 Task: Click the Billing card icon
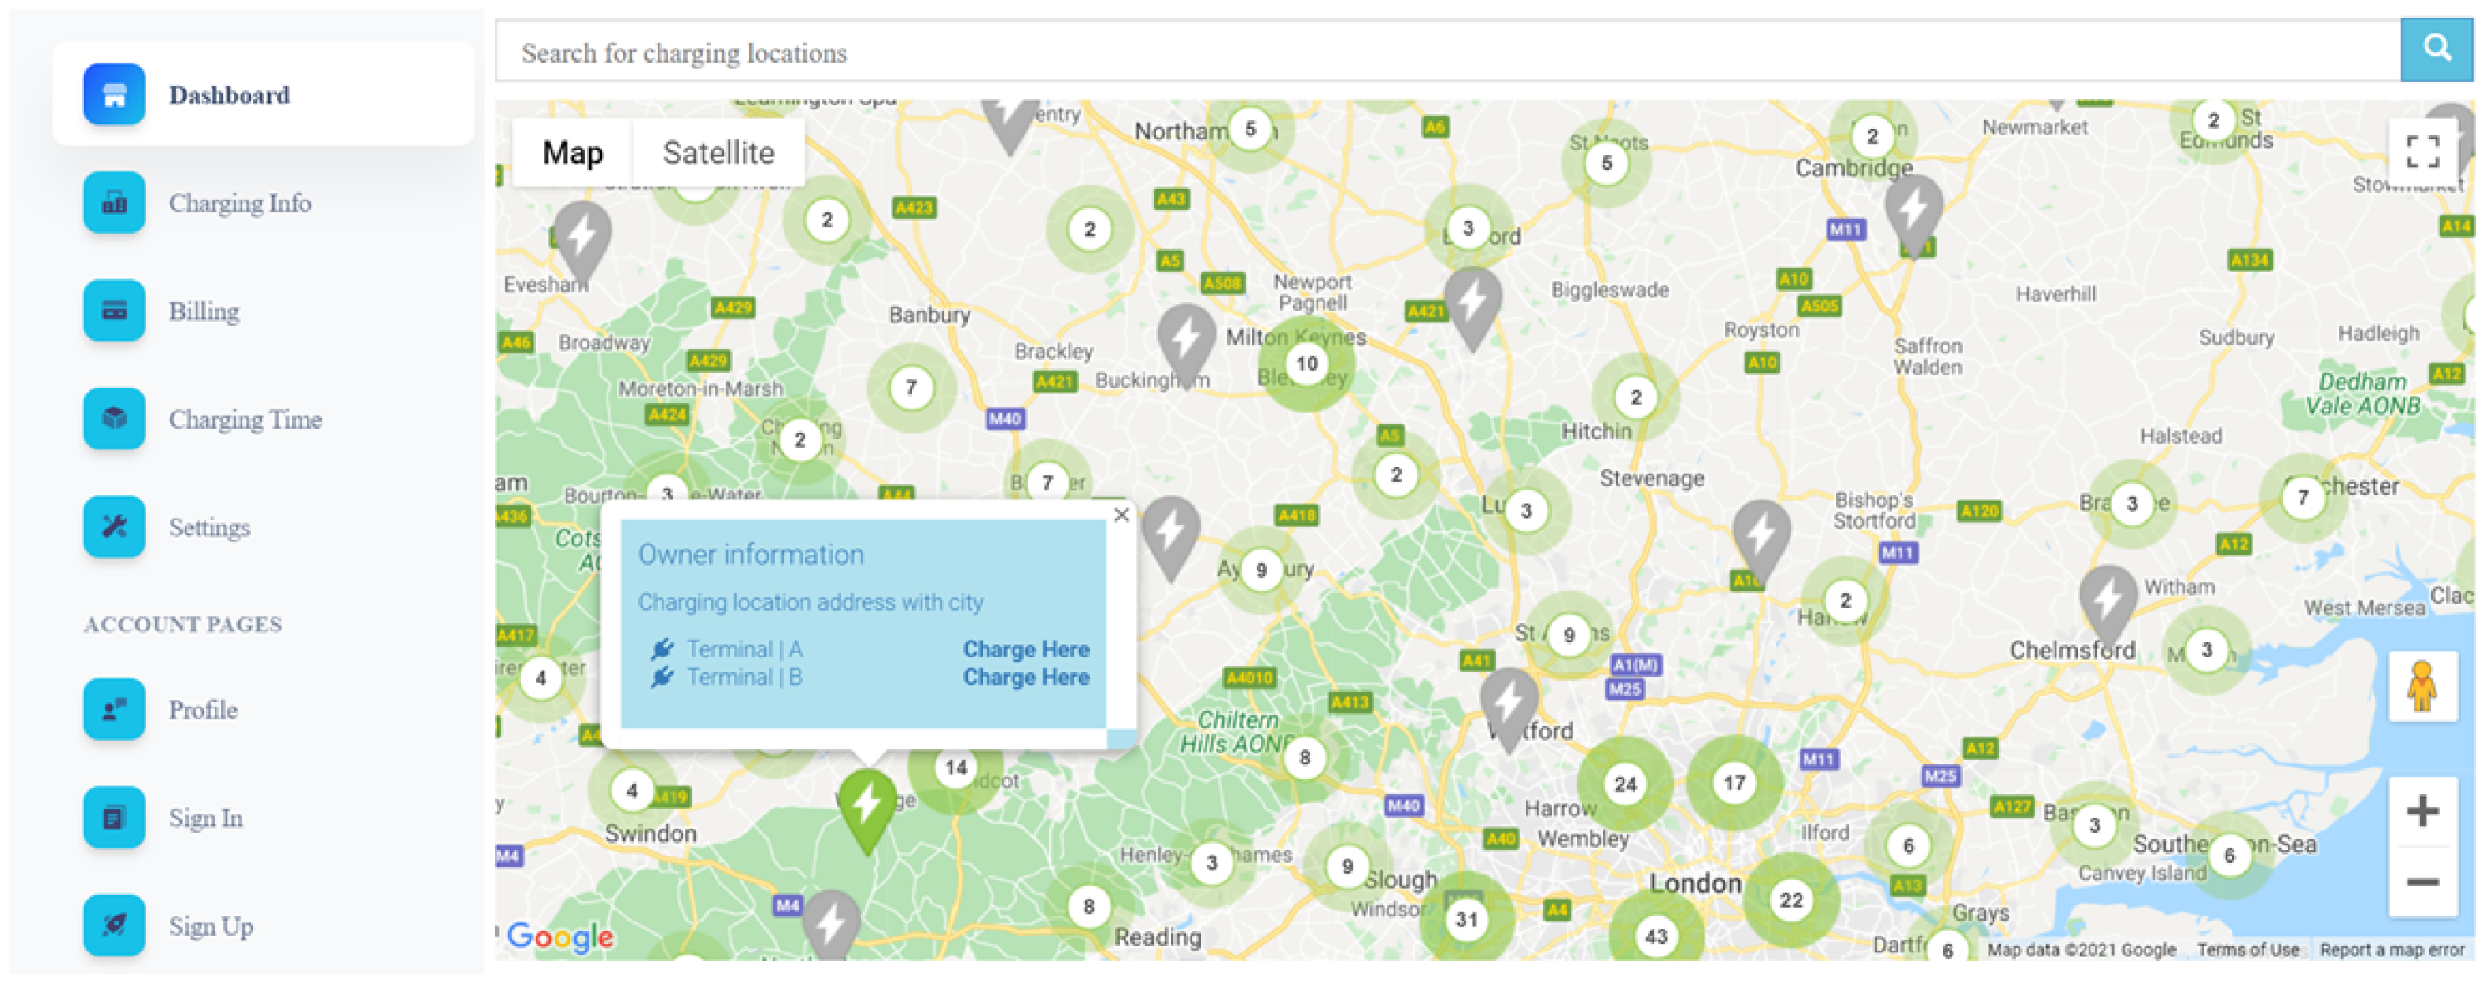[114, 311]
